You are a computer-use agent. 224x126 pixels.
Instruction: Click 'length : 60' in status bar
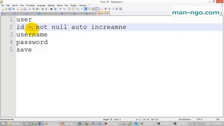click(108, 119)
